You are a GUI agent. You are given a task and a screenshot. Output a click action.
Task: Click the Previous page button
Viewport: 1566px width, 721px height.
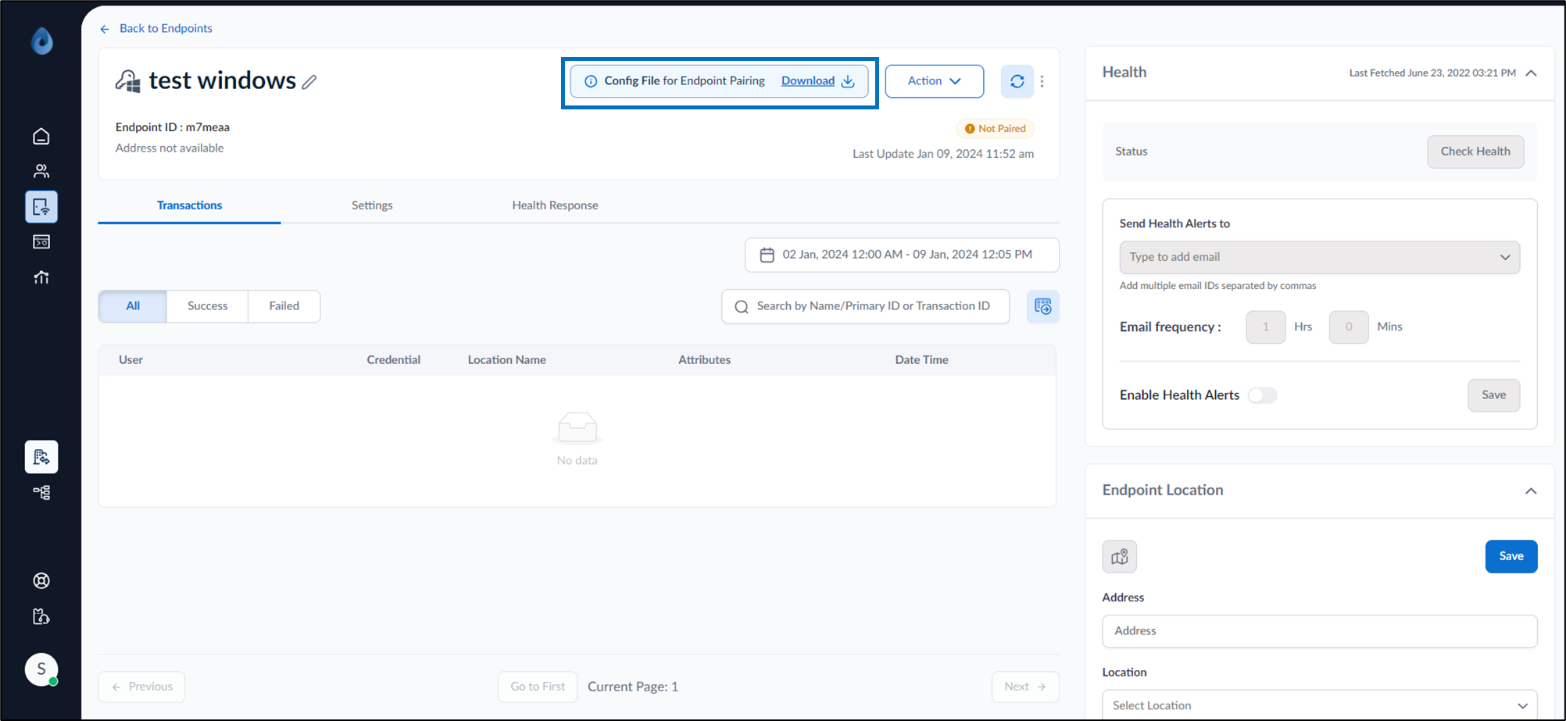pyautogui.click(x=141, y=687)
